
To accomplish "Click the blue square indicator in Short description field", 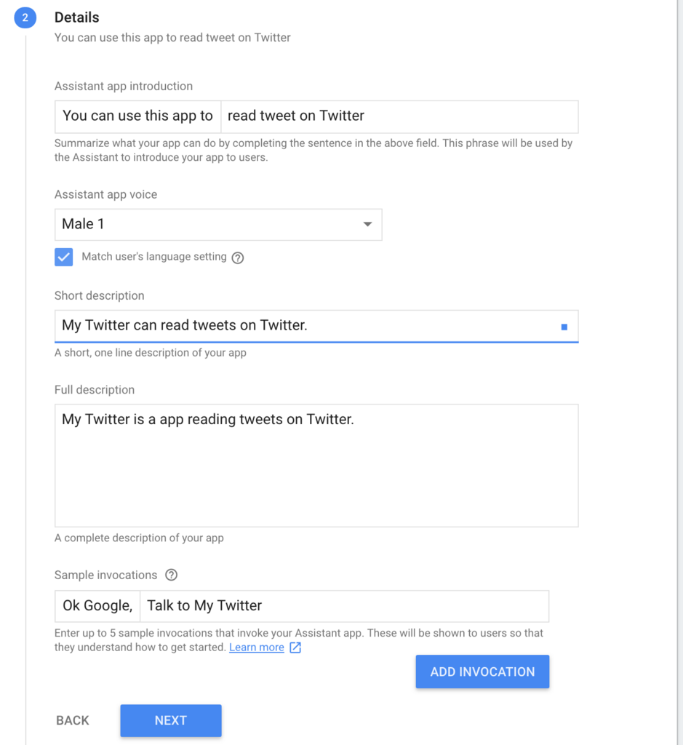I will (x=564, y=327).
